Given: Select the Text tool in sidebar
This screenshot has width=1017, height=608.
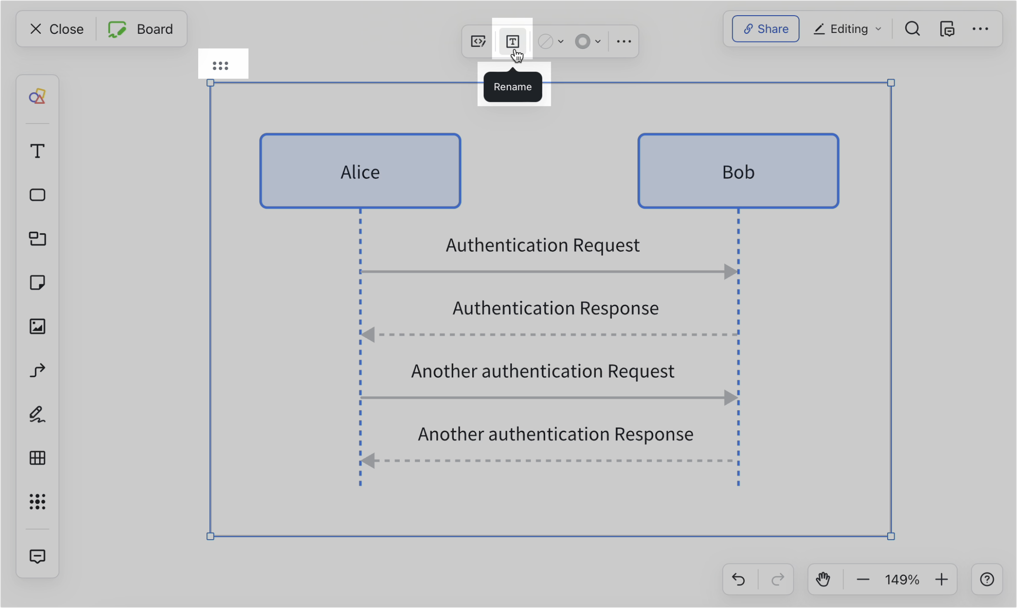Looking at the screenshot, I should tap(37, 151).
